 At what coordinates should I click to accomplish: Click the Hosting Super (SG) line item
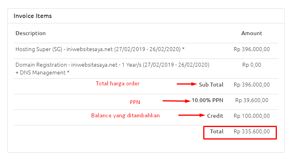[x=100, y=49]
